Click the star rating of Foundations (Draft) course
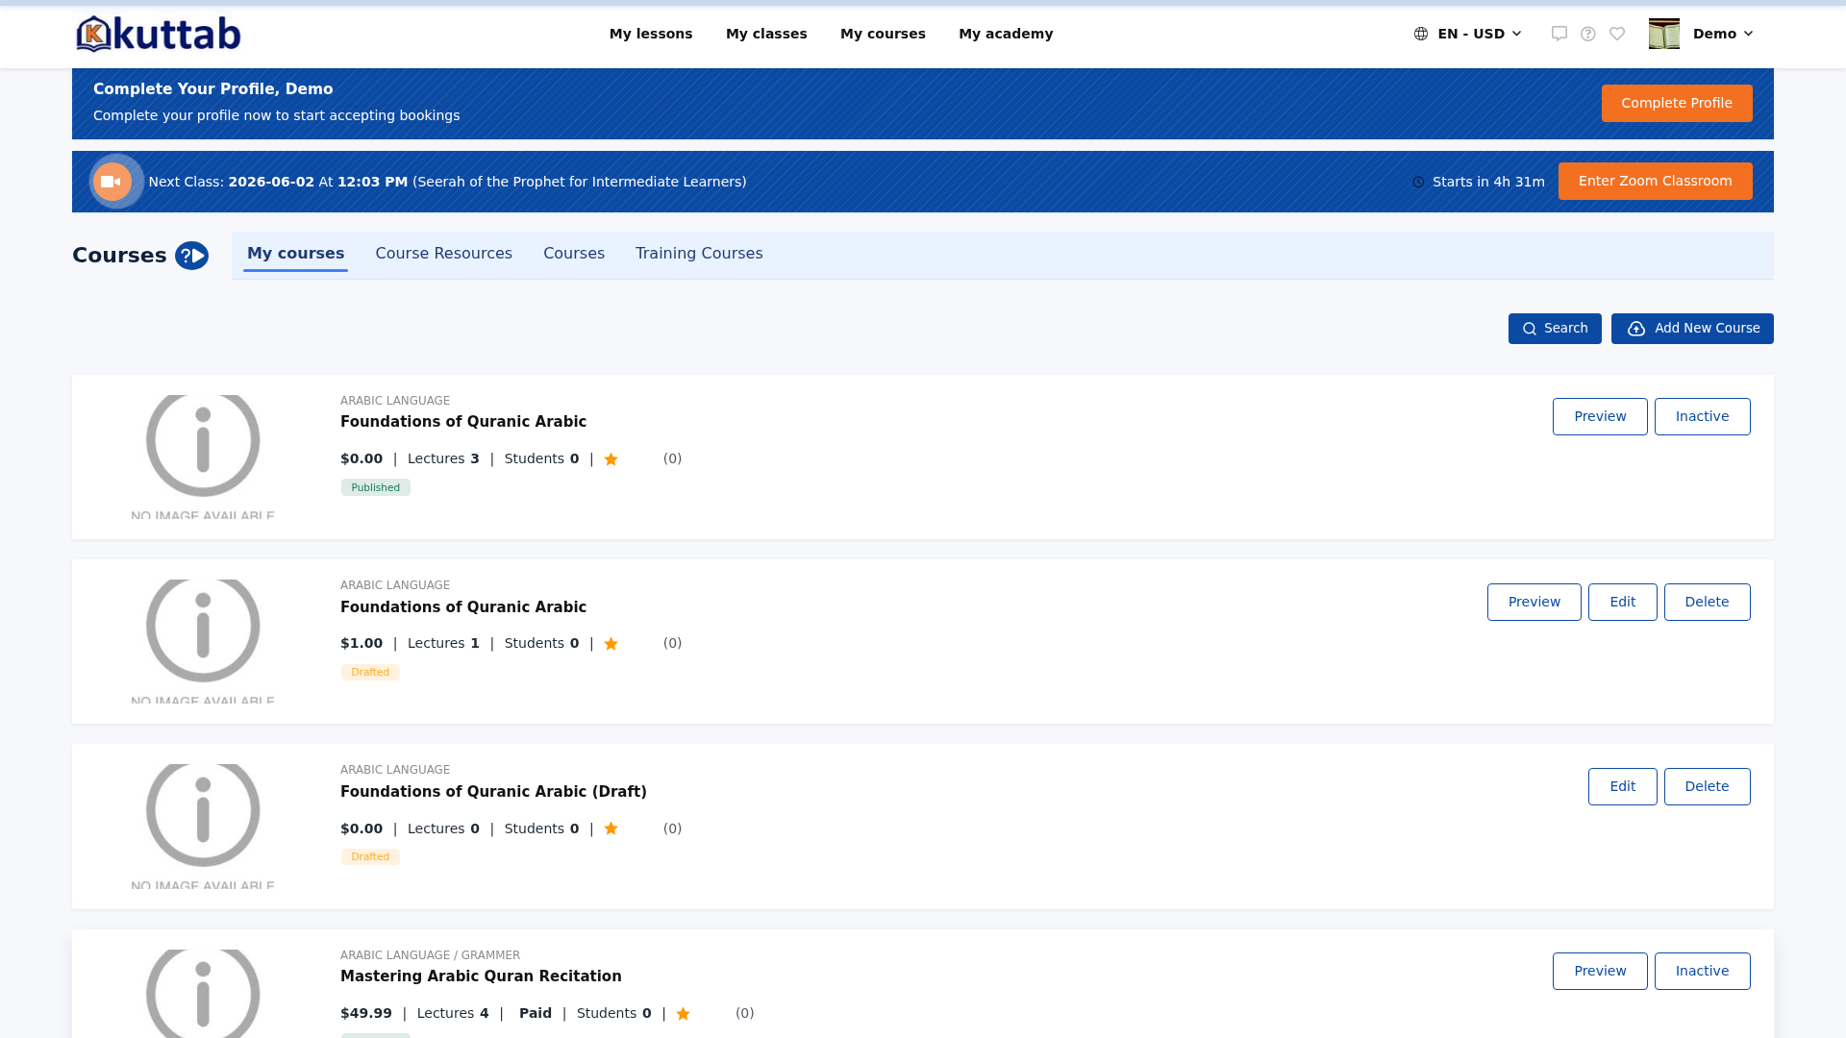Viewport: 1846px width, 1038px height. [x=611, y=828]
